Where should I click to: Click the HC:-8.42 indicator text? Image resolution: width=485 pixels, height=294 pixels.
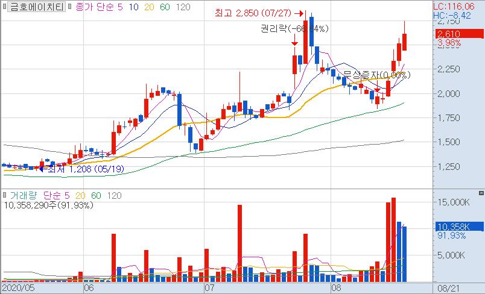pyautogui.click(x=452, y=16)
